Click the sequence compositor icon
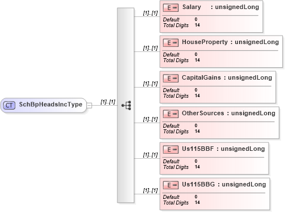Screen dimensions: 285x213 click(x=126, y=105)
